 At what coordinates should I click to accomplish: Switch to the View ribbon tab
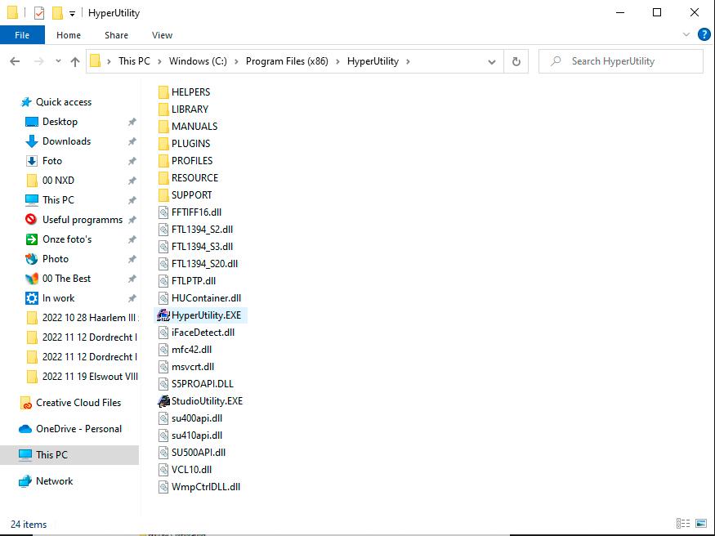[x=162, y=35]
